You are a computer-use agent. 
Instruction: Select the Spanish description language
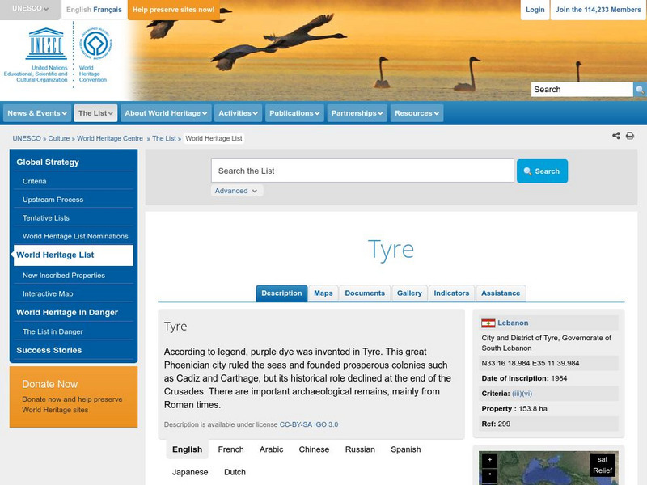[x=406, y=449]
